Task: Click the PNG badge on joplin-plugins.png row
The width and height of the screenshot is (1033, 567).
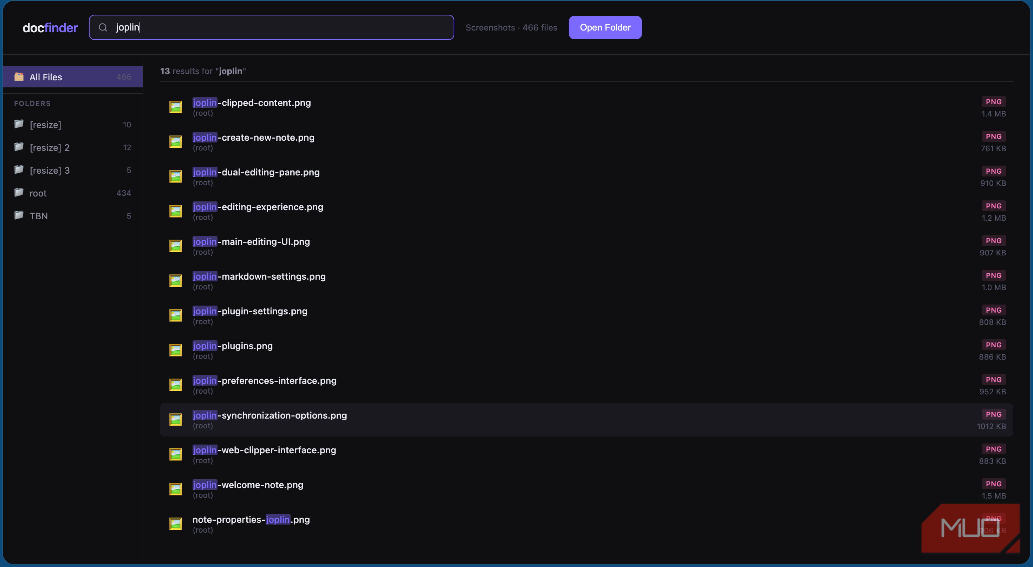Action: tap(994, 345)
